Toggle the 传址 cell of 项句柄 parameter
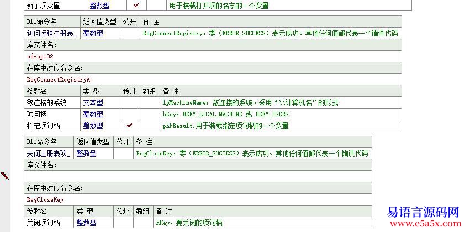 [x=130, y=114]
